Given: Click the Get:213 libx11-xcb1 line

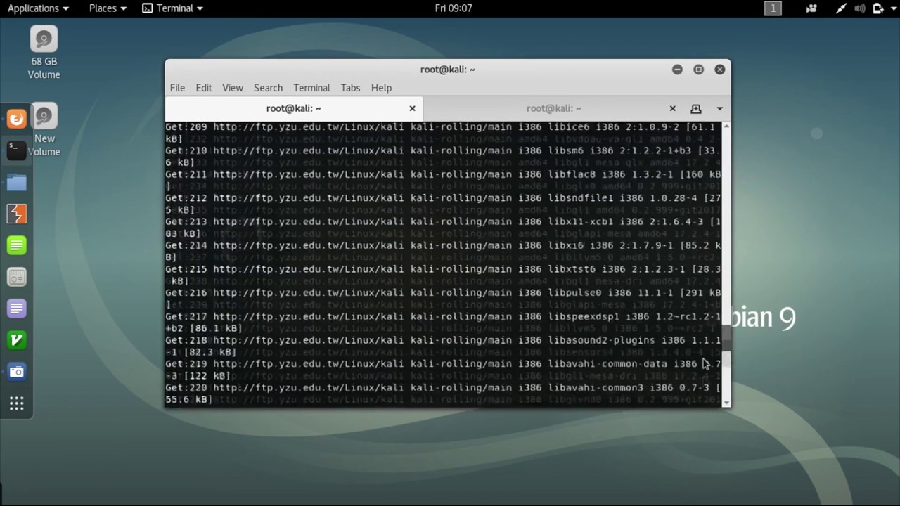Looking at the screenshot, I should tap(443, 227).
